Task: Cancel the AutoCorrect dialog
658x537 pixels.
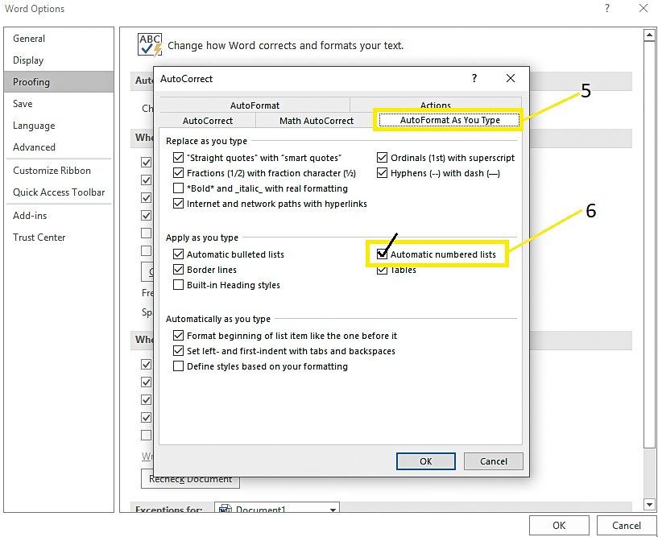Action: click(493, 461)
